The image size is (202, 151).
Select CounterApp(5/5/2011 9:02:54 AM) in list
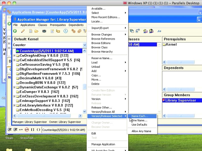click(49, 51)
